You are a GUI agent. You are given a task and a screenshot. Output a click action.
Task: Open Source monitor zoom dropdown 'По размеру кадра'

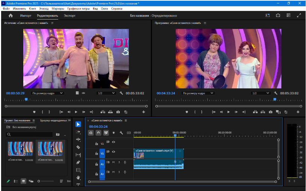point(48,93)
